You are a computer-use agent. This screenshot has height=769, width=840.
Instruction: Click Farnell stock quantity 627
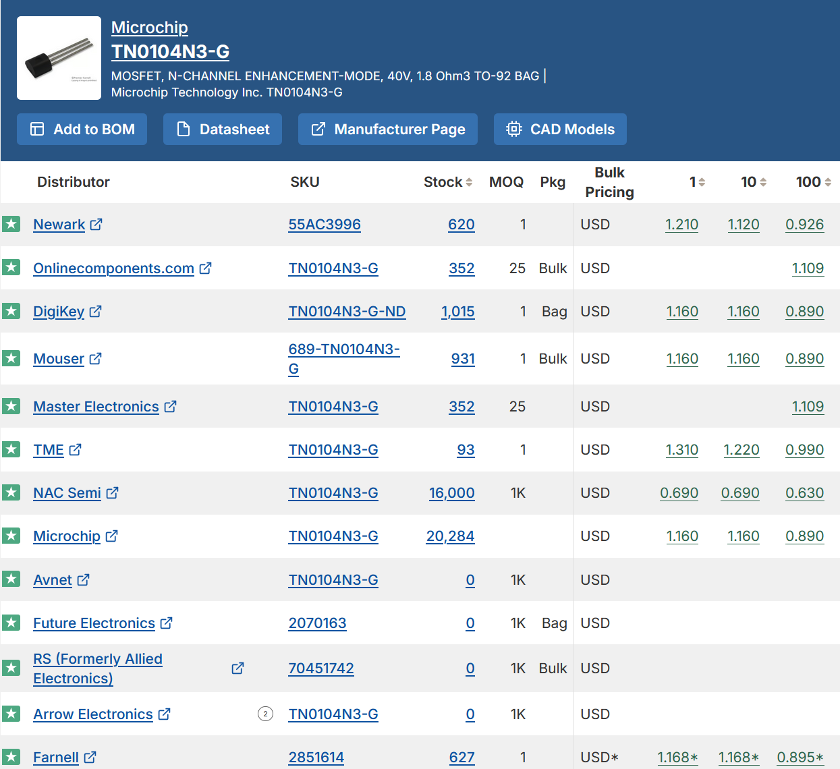(462, 758)
